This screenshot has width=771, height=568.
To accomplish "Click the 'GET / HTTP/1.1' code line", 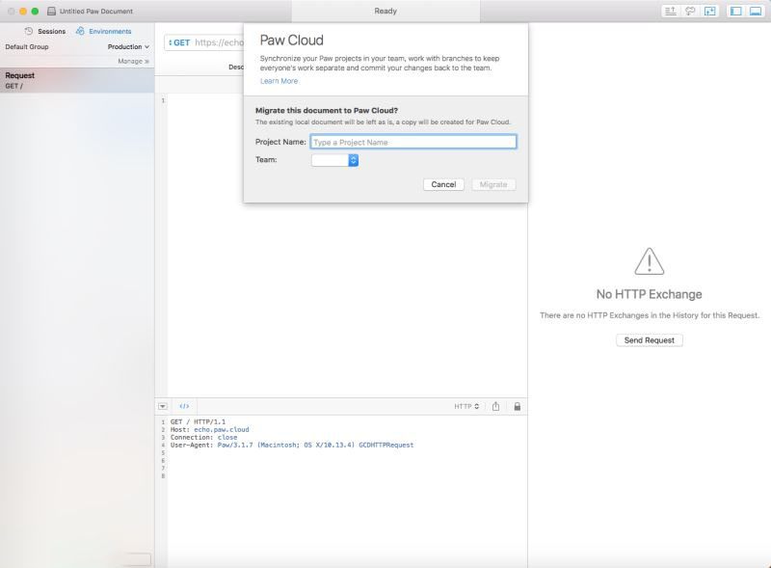I will pos(198,421).
